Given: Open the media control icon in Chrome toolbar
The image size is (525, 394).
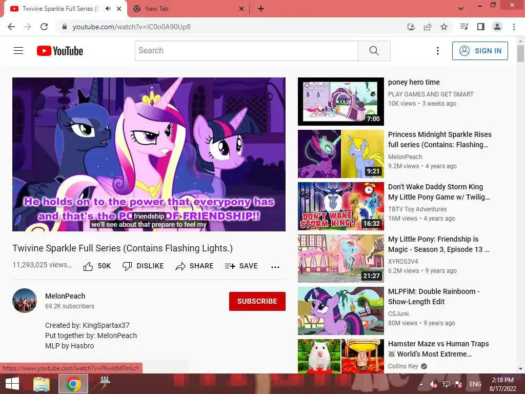Looking at the screenshot, I should (x=464, y=27).
